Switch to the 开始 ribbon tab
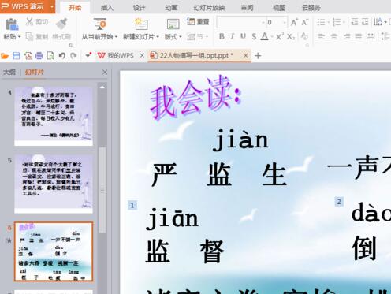This screenshot has height=294, width=391. pyautogui.click(x=75, y=8)
